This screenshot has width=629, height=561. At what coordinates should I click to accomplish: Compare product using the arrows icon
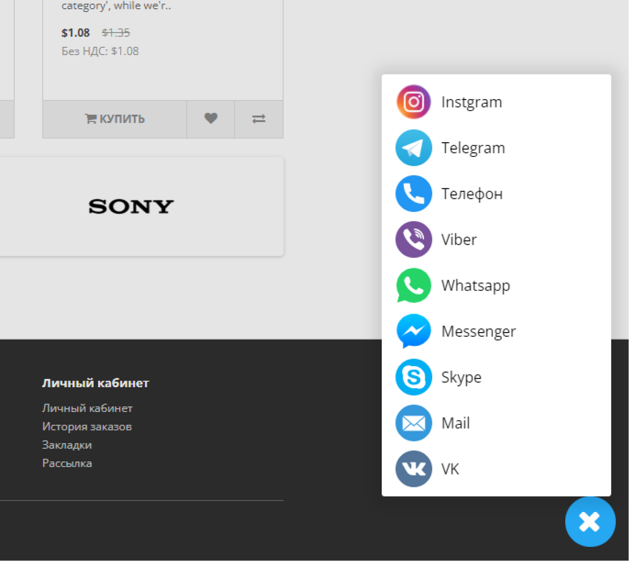[x=259, y=119]
